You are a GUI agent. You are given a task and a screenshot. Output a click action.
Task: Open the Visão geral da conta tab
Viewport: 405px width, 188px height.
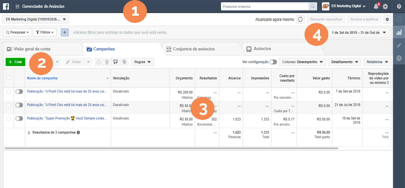(32, 49)
